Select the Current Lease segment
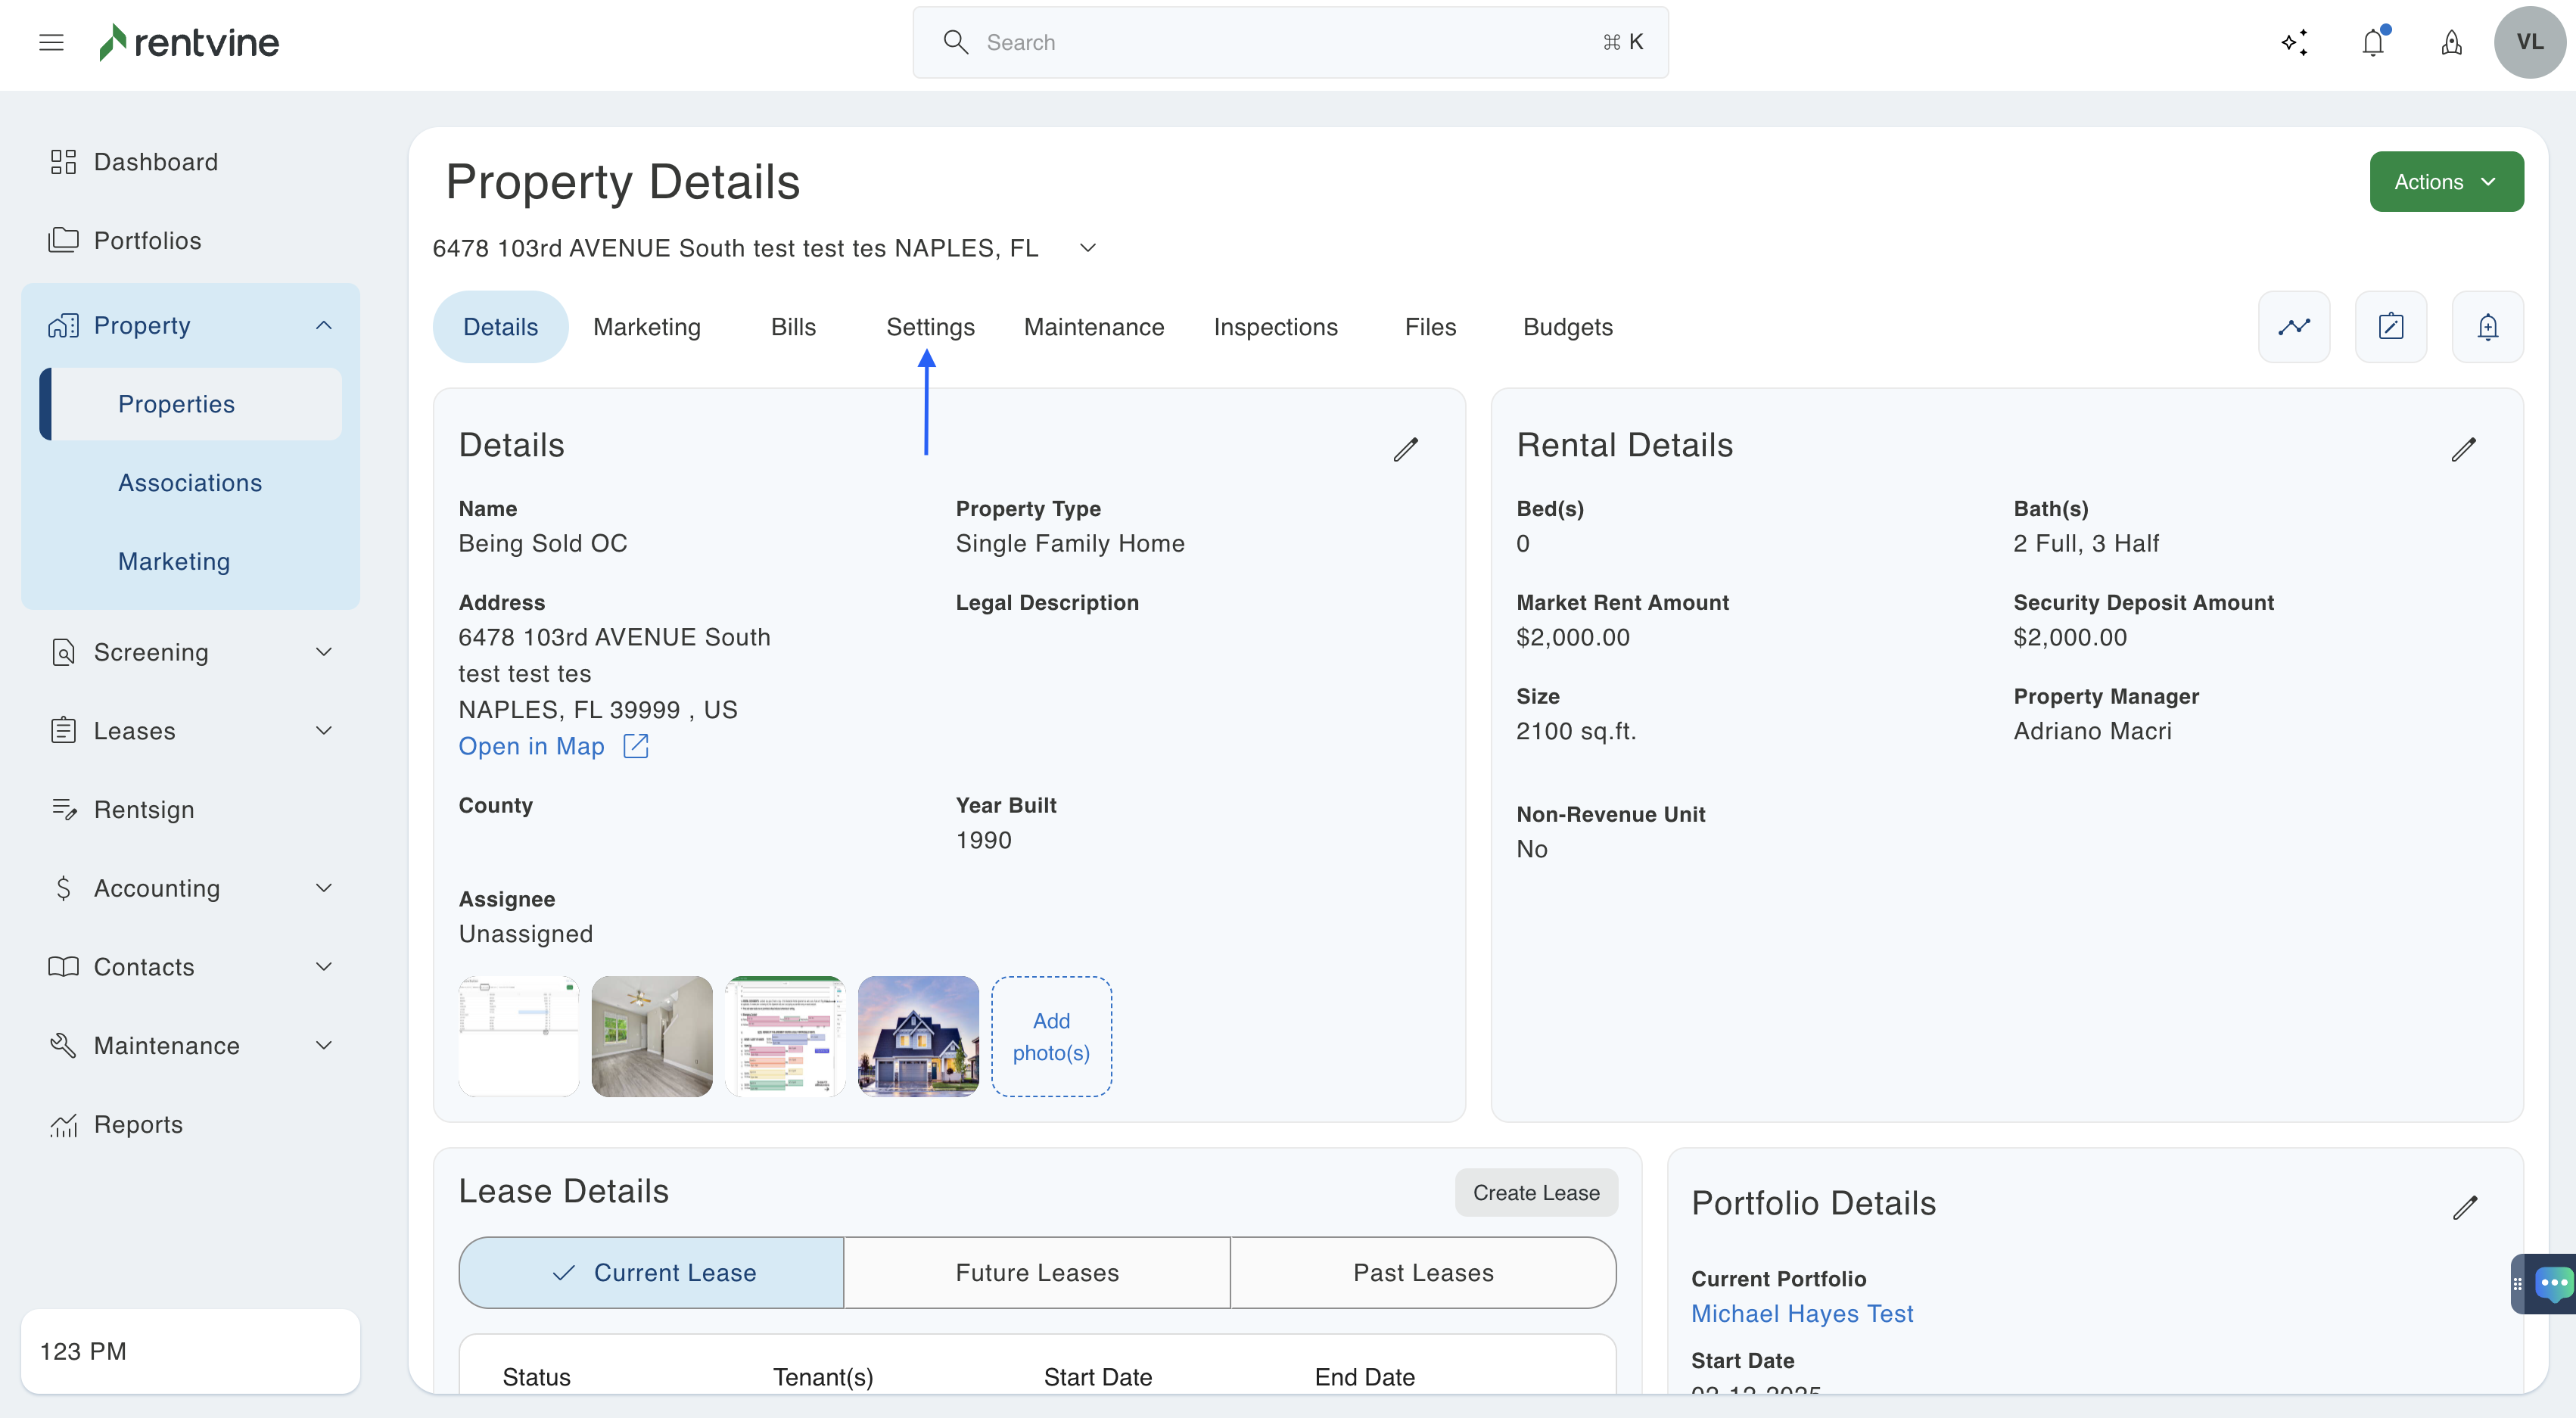 pos(652,1272)
